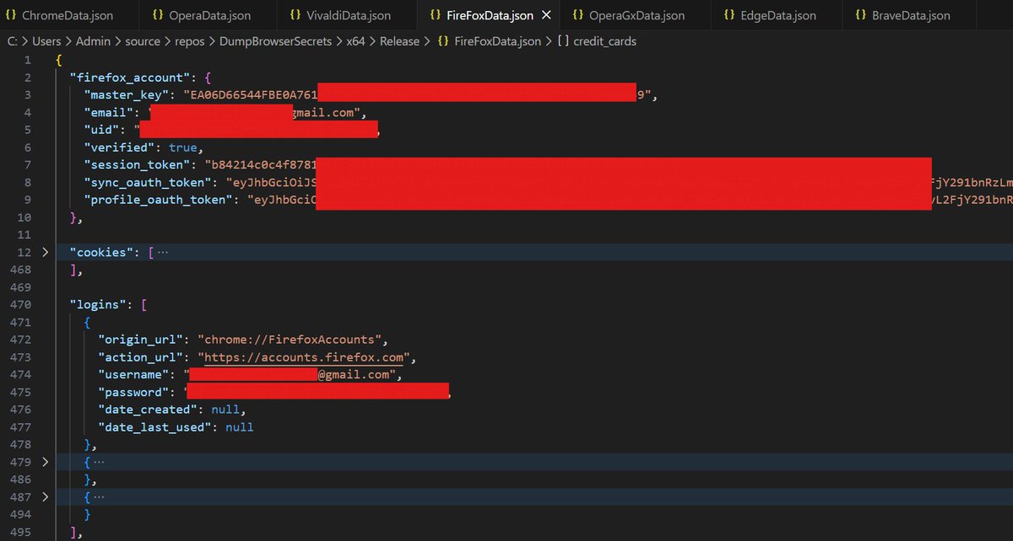Click line number 495 in the gutter
The width and height of the screenshot is (1013, 541).
click(x=21, y=533)
